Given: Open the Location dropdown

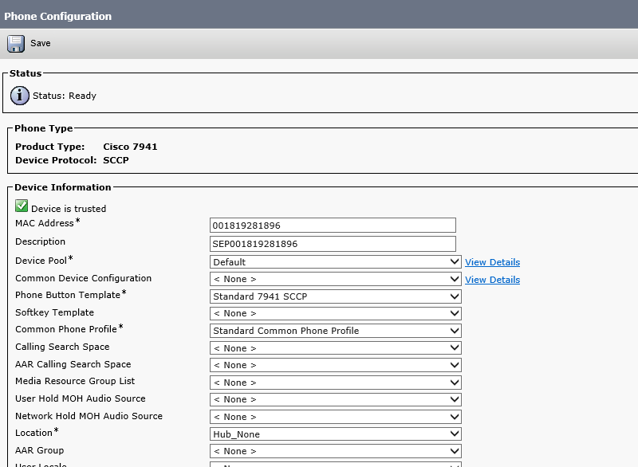Looking at the screenshot, I should [x=336, y=434].
